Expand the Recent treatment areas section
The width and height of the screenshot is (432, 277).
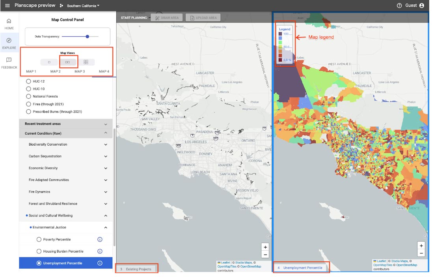click(x=105, y=124)
